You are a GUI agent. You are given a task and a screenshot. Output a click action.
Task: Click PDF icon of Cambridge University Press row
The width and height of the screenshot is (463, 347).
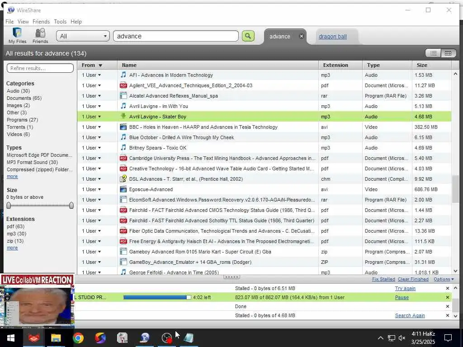coord(123,158)
